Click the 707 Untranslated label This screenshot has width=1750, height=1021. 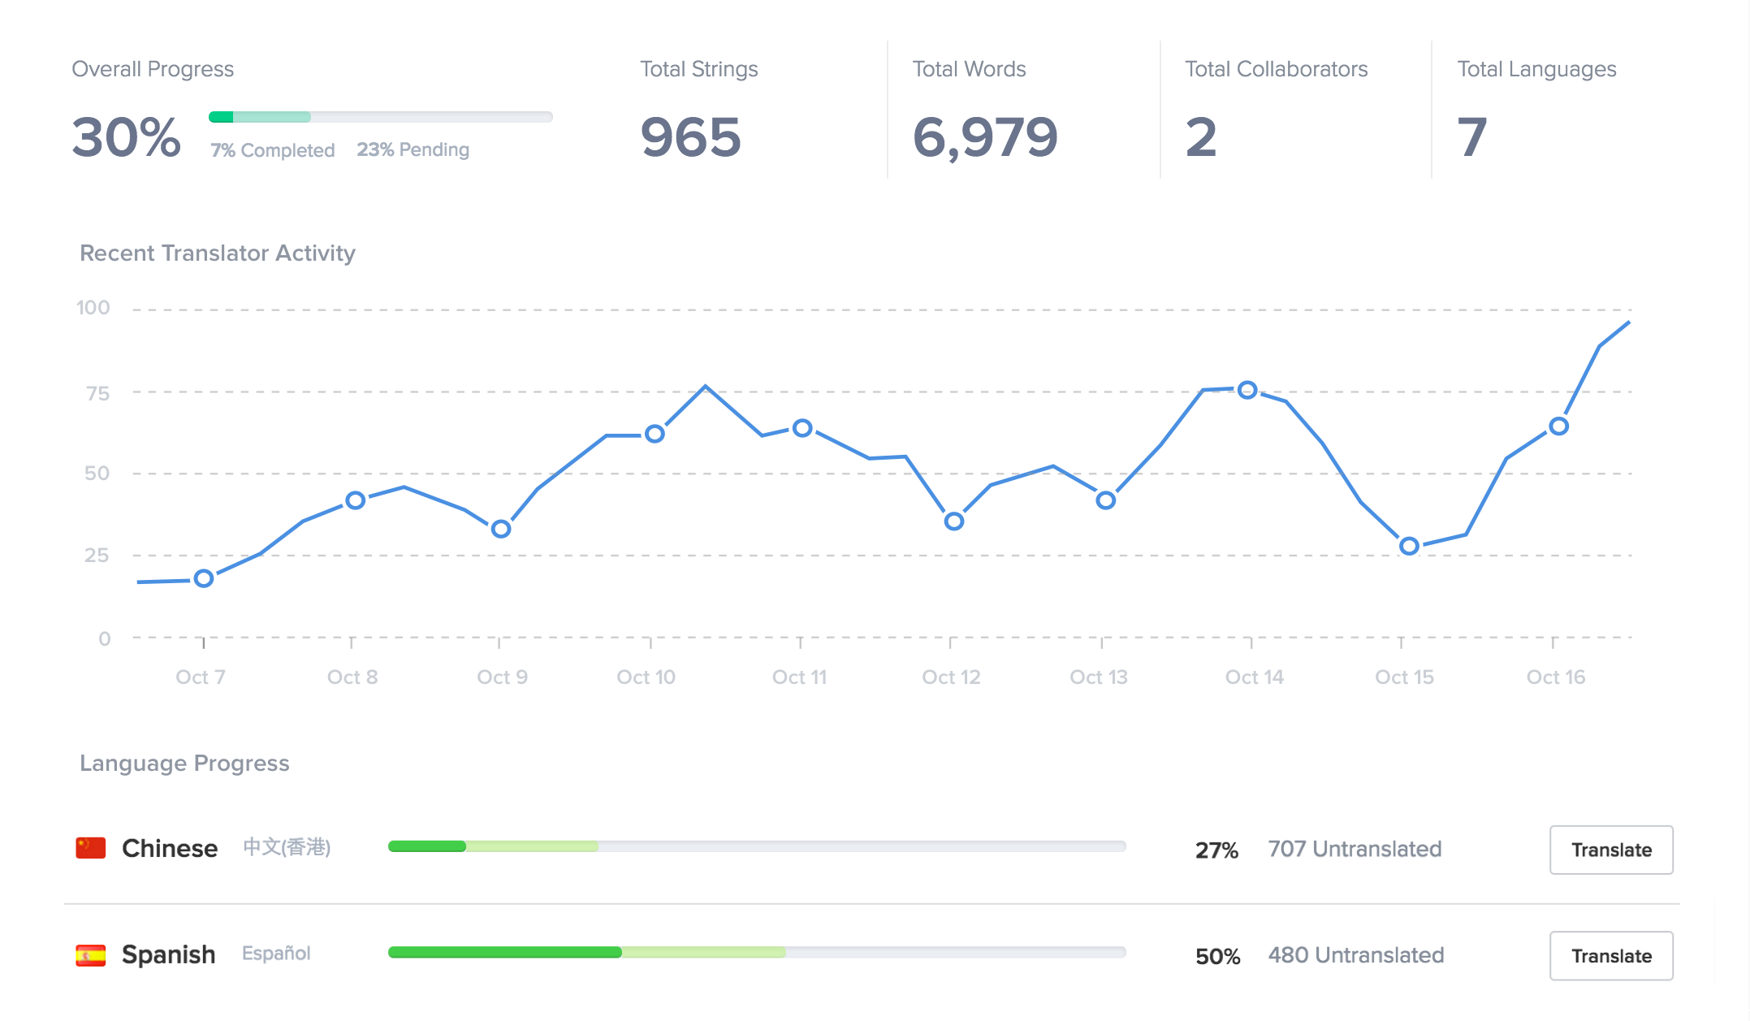pyautogui.click(x=1355, y=849)
